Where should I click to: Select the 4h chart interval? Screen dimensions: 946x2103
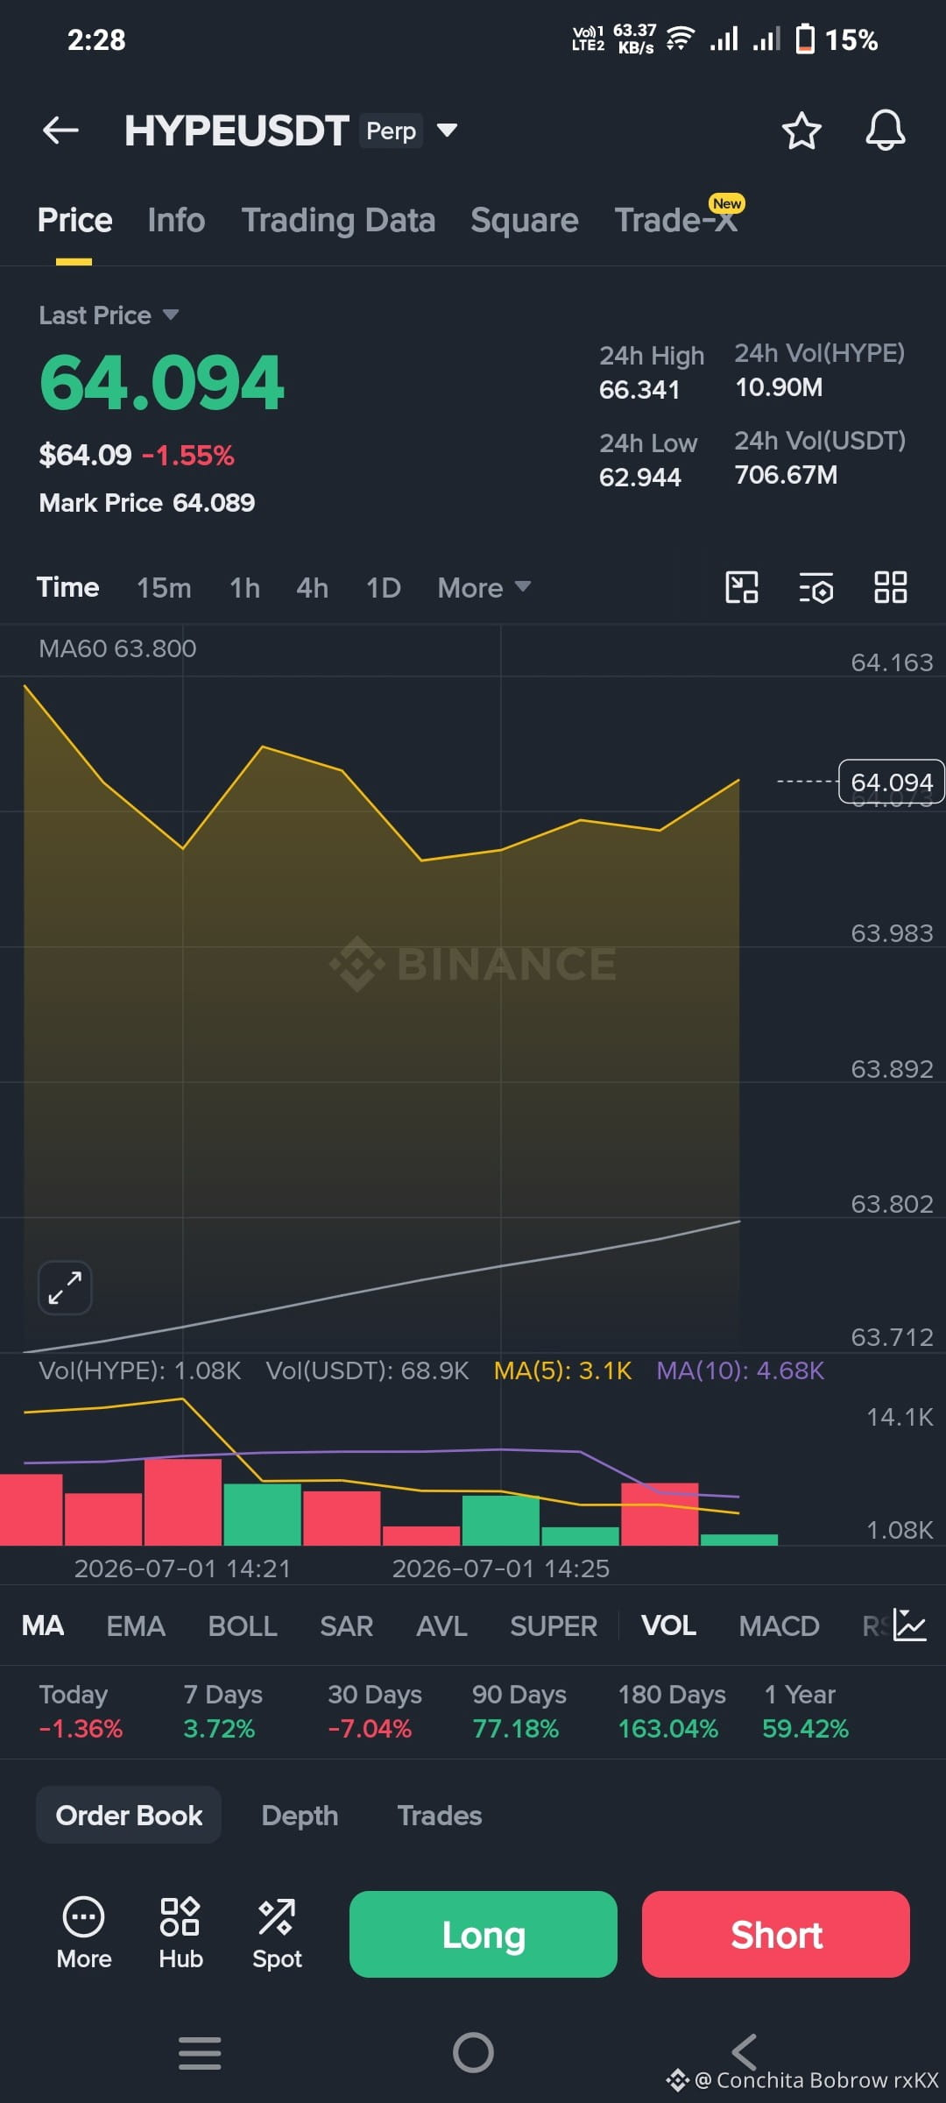pos(312,587)
